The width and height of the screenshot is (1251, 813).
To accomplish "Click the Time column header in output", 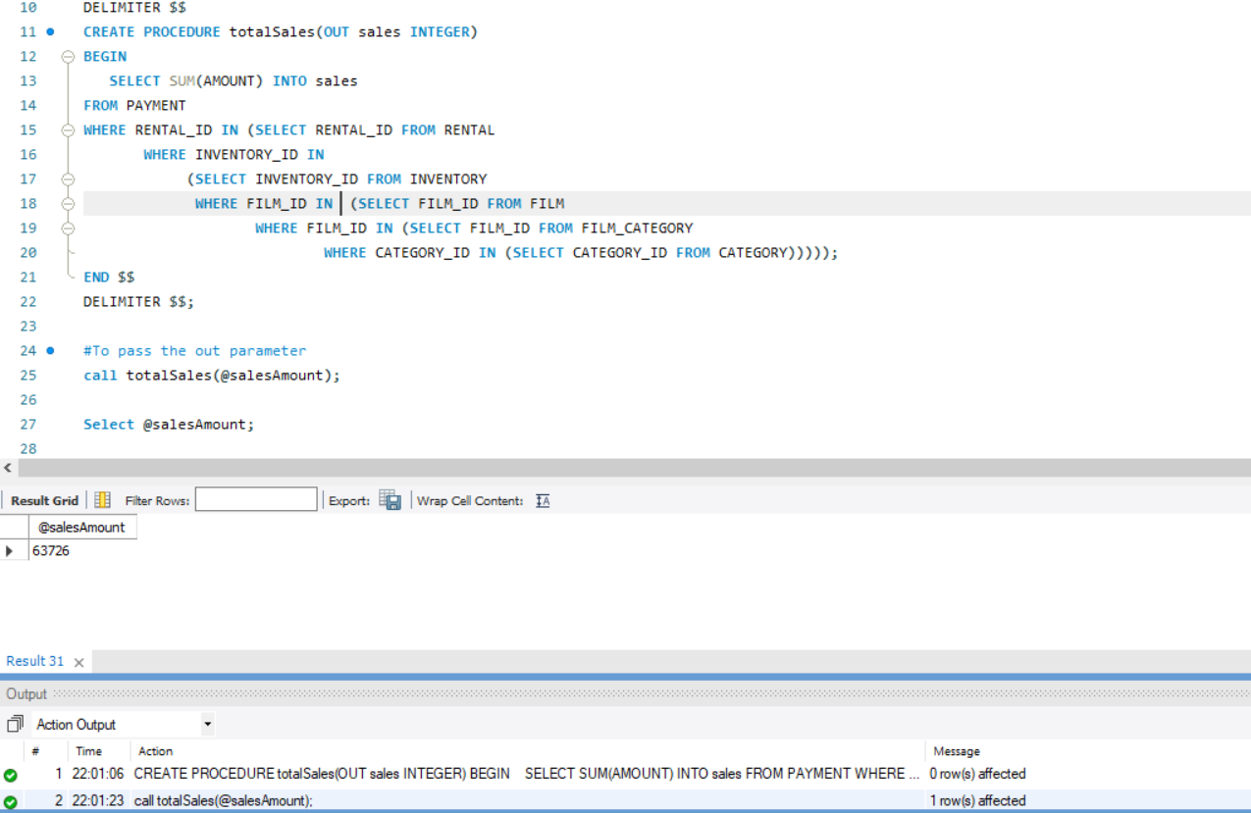I will pyautogui.click(x=89, y=751).
